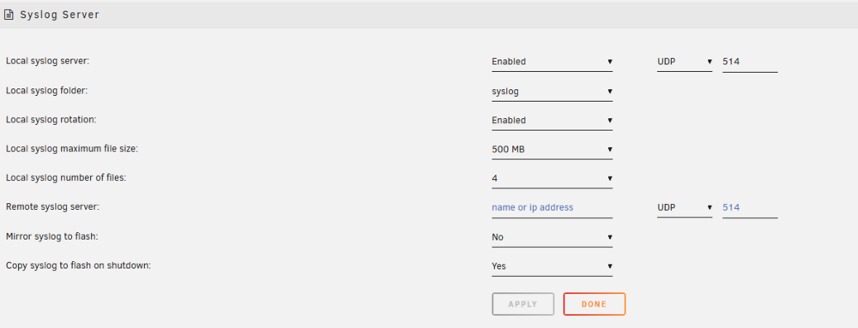
Task: Click the Local syslog server port field
Action: click(x=750, y=62)
